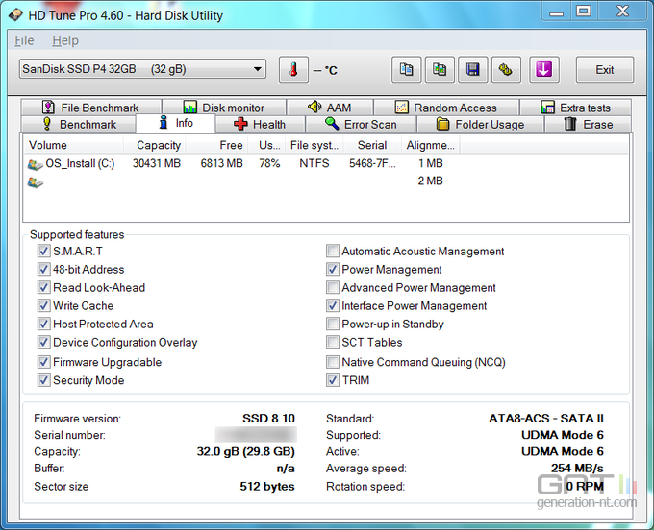
Task: Toggle the Power-up in Standby checkbox
Action: point(333,324)
